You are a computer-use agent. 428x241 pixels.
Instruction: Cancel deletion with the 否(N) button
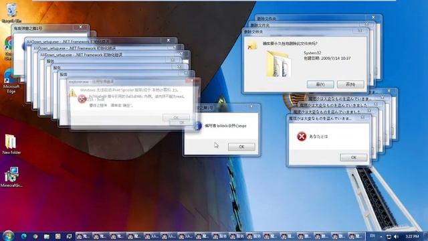point(350,84)
